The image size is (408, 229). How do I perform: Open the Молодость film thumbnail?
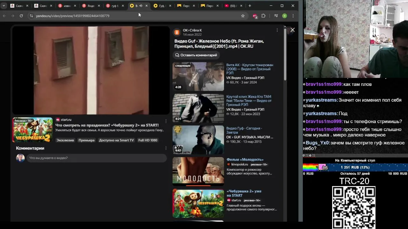coord(198,171)
